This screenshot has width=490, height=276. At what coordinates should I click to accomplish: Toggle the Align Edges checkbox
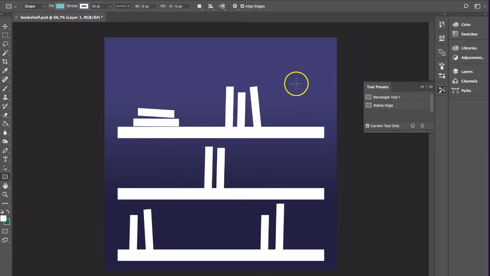click(x=242, y=6)
